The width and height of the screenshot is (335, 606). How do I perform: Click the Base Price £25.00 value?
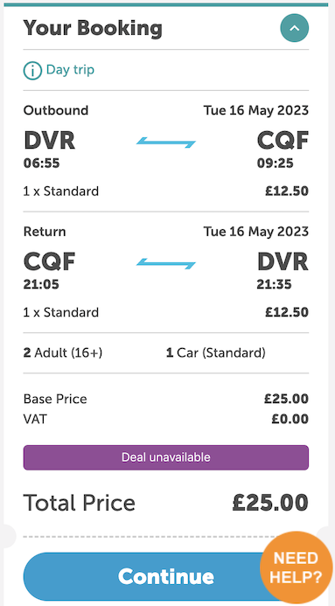tap(286, 399)
